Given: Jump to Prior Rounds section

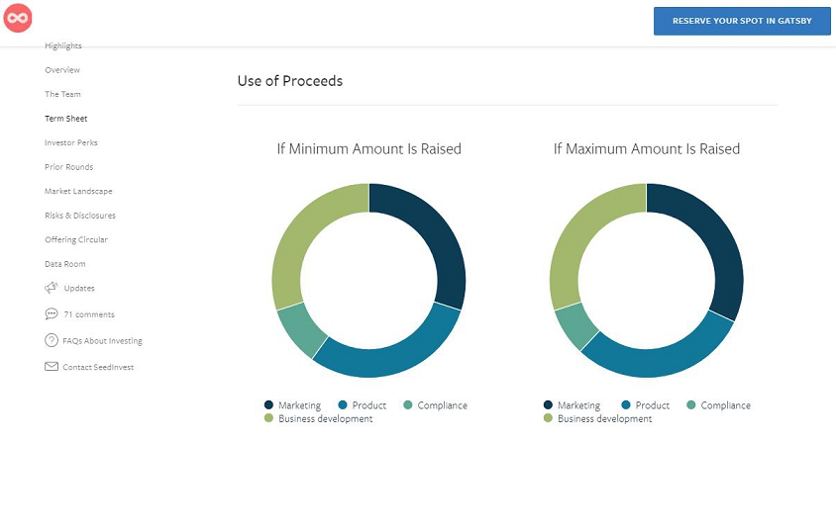Looking at the screenshot, I should pyautogui.click(x=68, y=167).
